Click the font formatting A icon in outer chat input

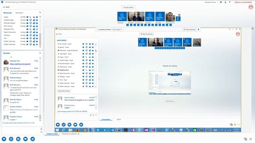coord(41,129)
